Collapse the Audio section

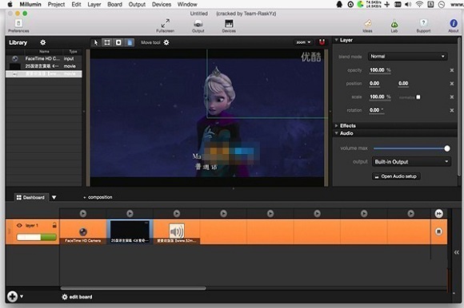tap(337, 133)
